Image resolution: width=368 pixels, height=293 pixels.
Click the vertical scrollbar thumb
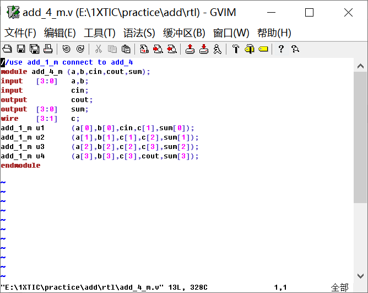click(x=360, y=137)
